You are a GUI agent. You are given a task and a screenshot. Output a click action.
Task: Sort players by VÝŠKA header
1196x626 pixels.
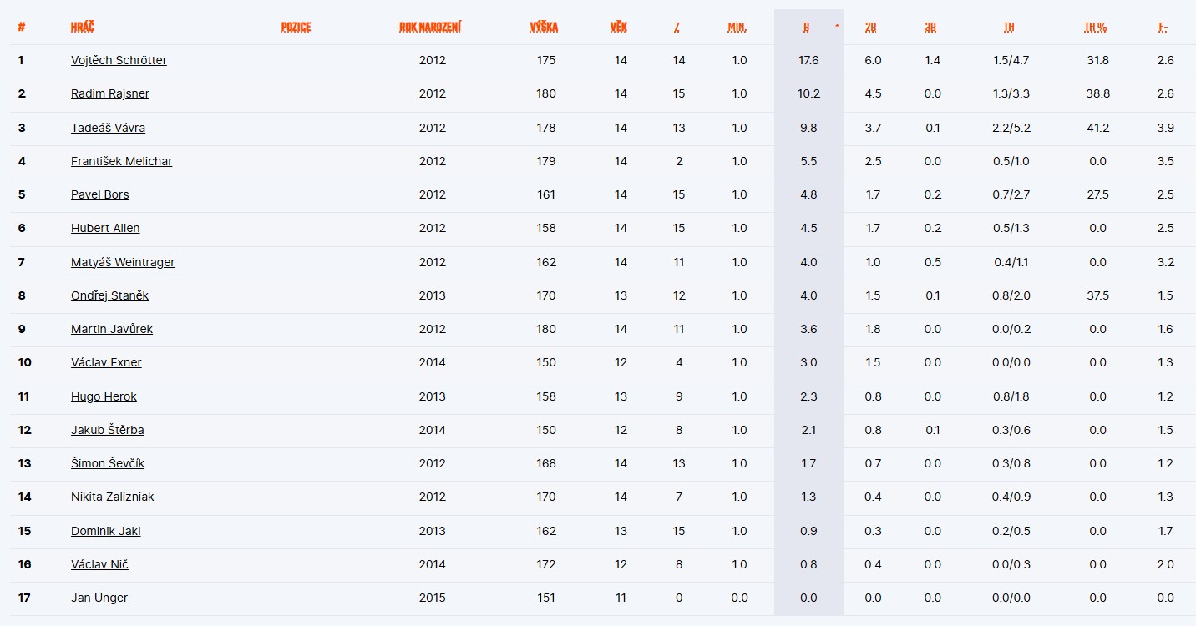tap(544, 28)
